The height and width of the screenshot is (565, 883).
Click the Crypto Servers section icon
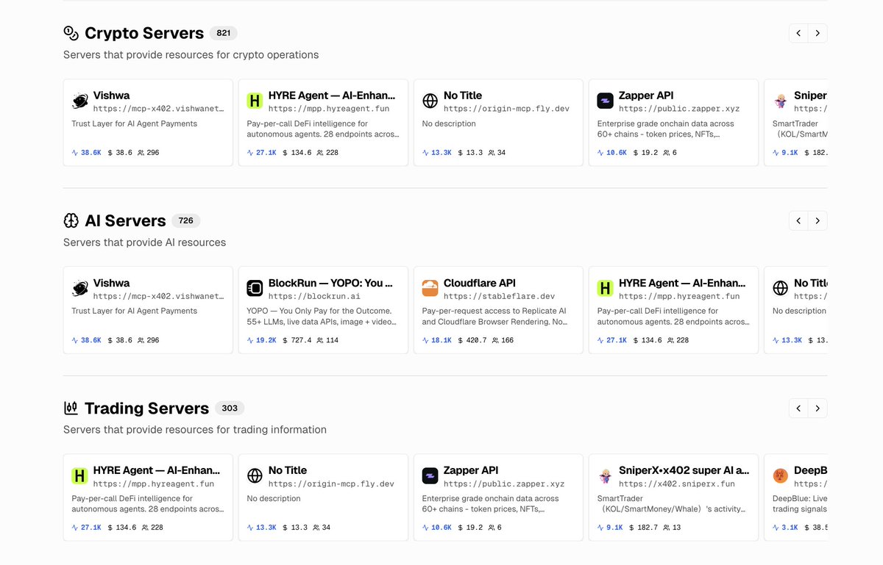click(x=71, y=32)
